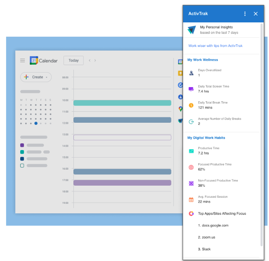Open Calendar icon in the side rail
This screenshot has height=261, width=269.
tap(180, 62)
